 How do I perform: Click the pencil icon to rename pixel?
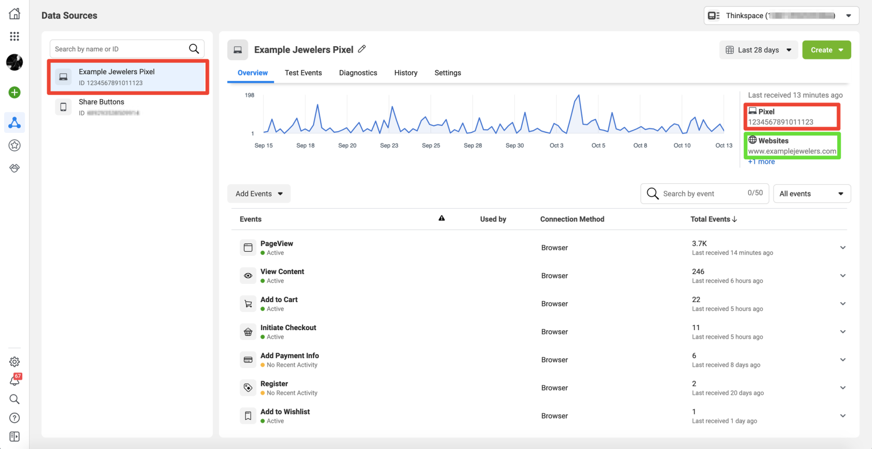(362, 49)
